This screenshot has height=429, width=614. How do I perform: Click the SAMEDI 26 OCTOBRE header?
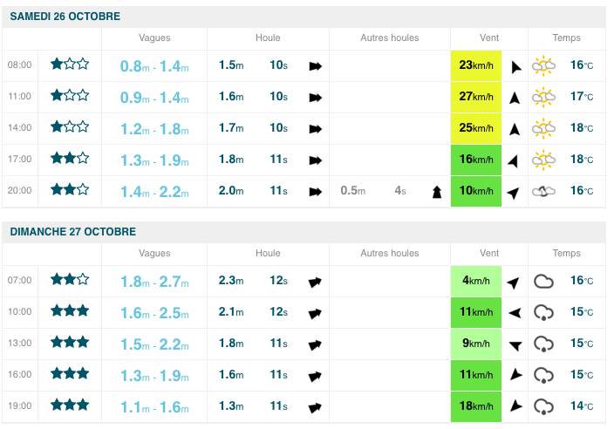click(65, 17)
